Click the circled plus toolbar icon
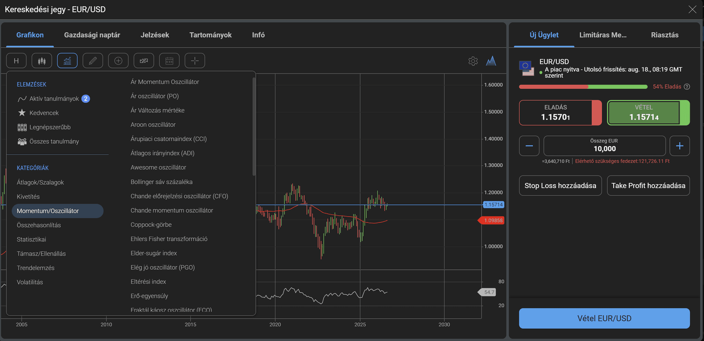 coord(118,60)
